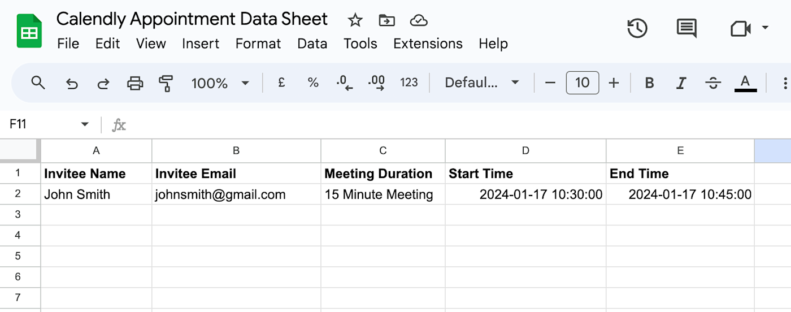This screenshot has width=791, height=312.
Task: Open the Tools menu
Action: click(x=360, y=44)
